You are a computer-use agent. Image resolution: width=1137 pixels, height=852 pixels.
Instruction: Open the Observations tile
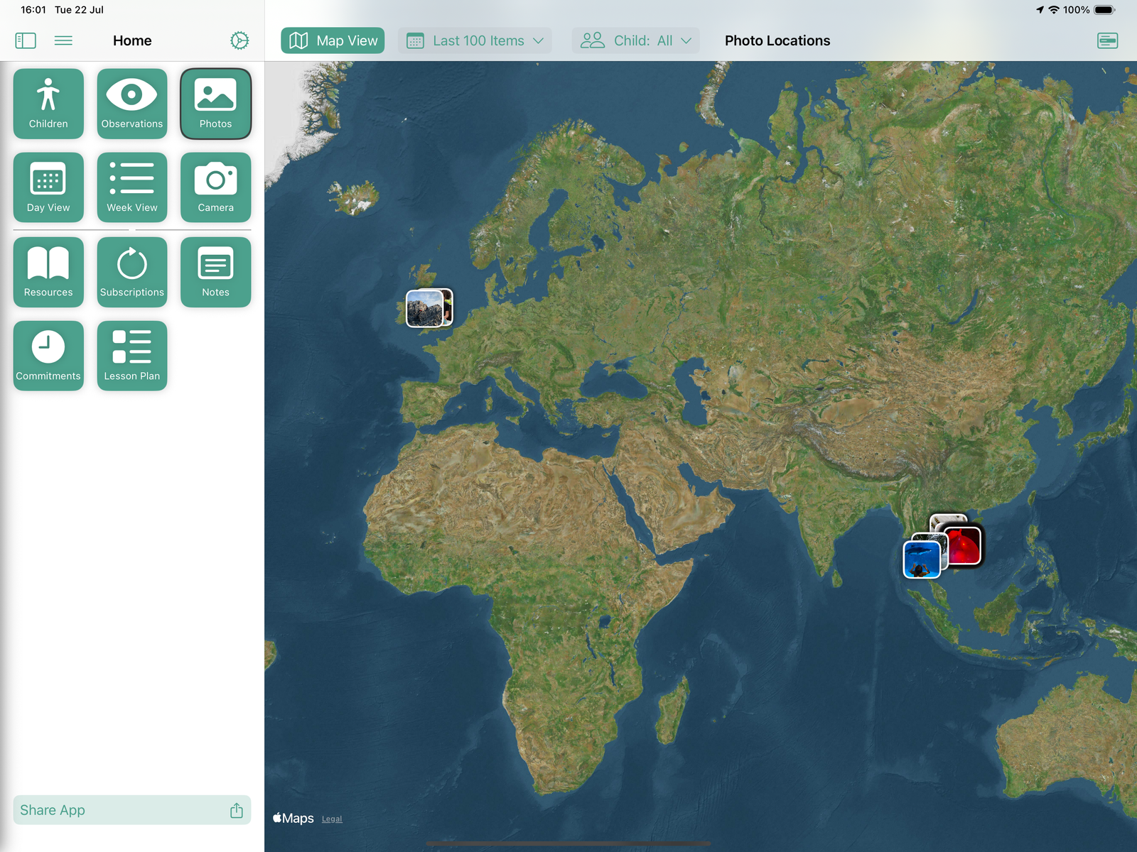pos(132,104)
